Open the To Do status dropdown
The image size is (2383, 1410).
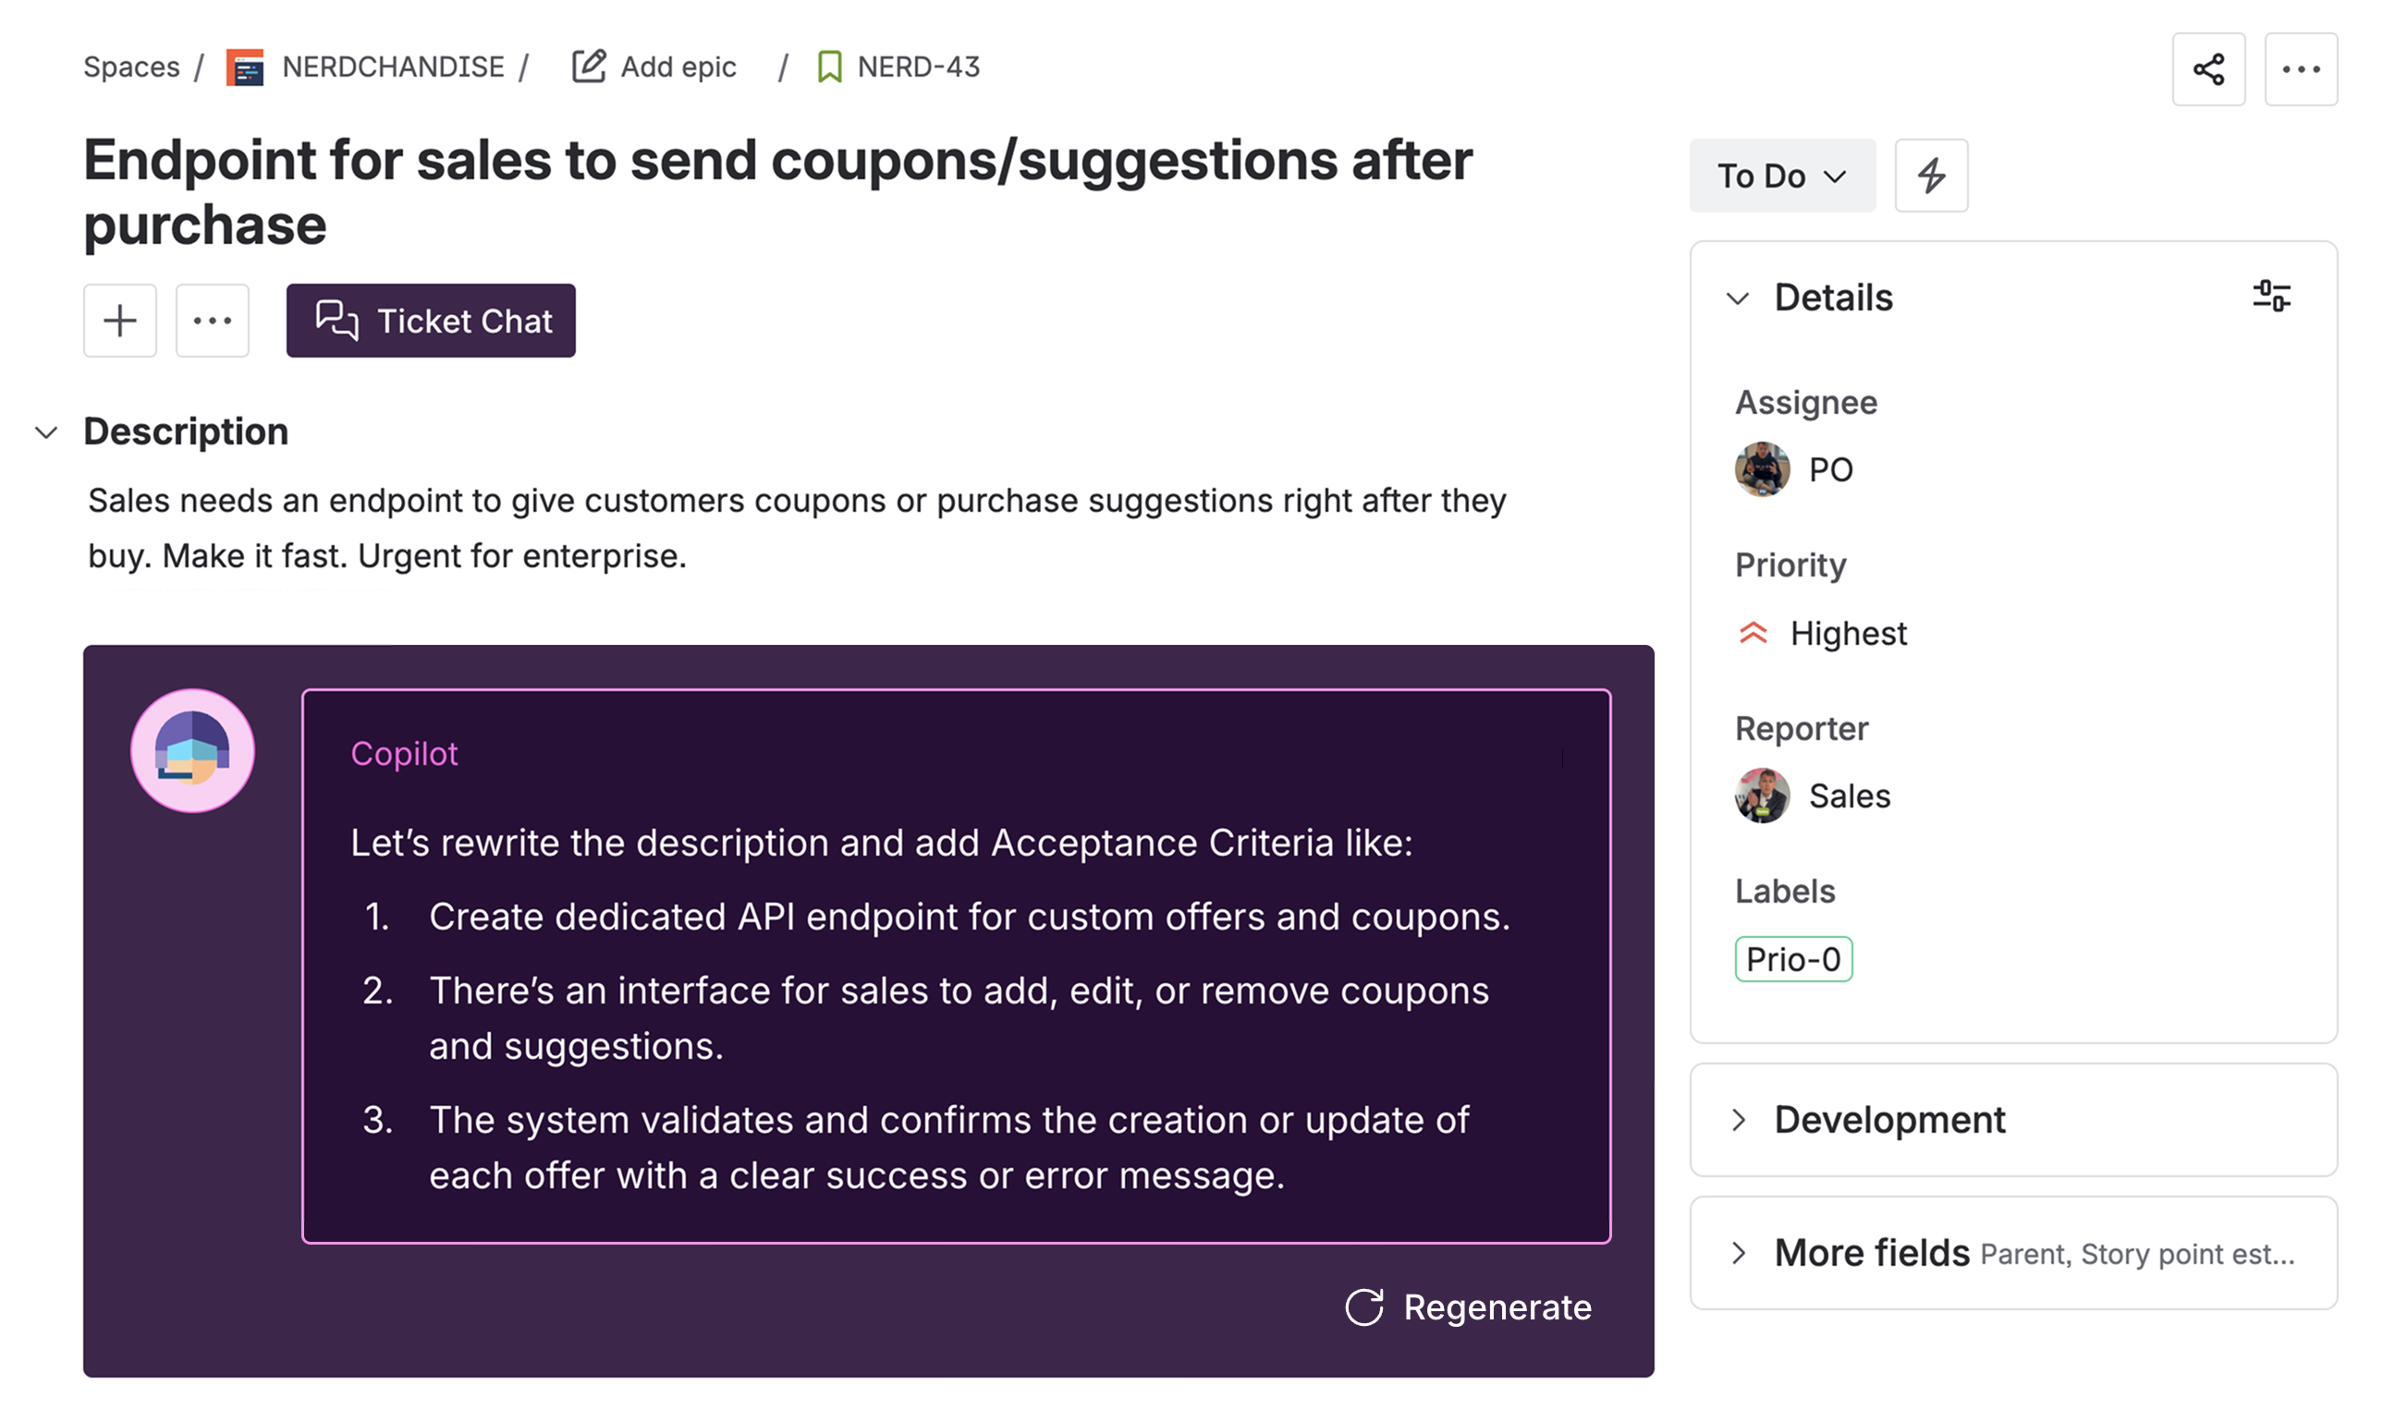pyautogui.click(x=1781, y=176)
